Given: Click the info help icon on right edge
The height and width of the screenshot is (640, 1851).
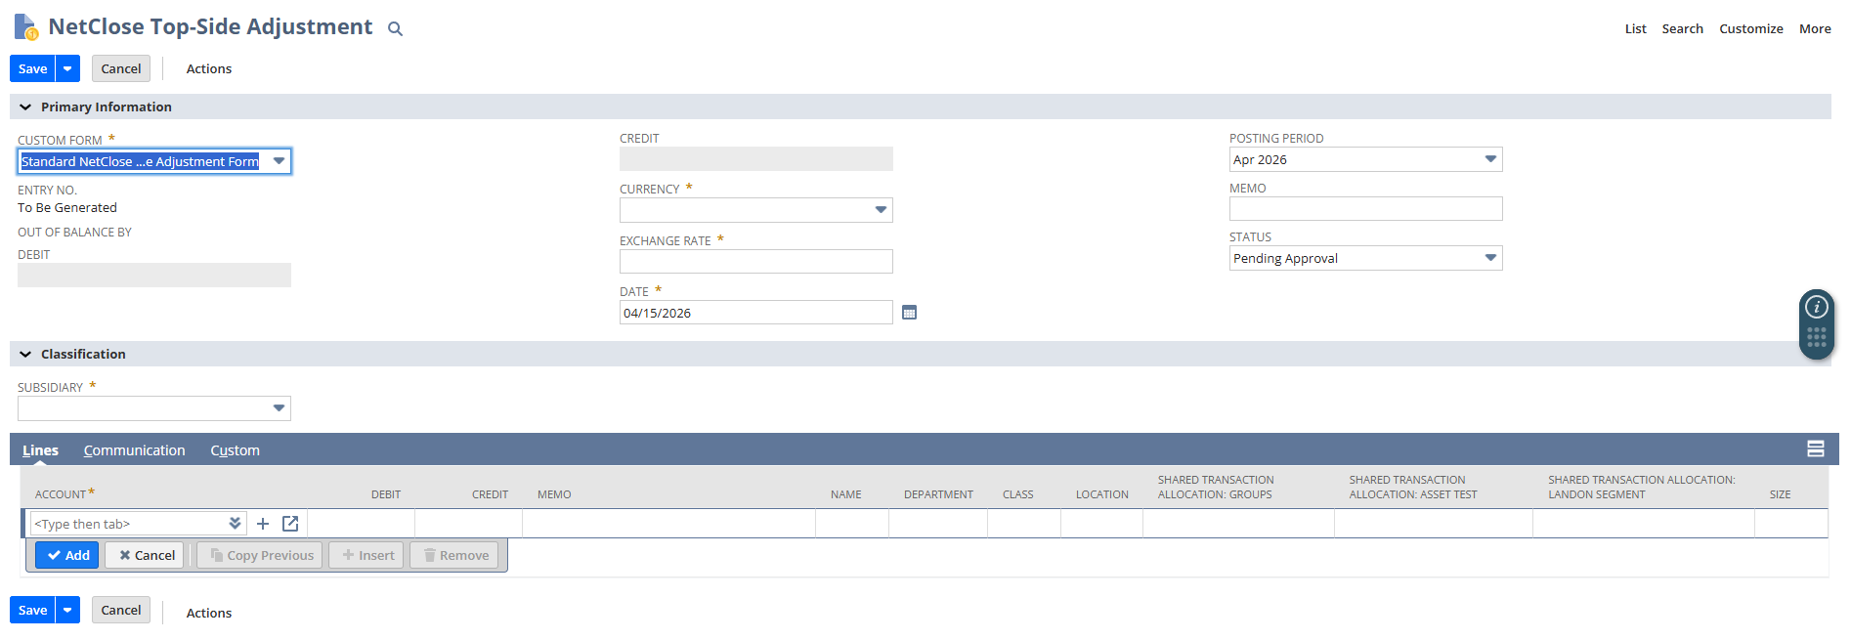Looking at the screenshot, I should [x=1816, y=307].
